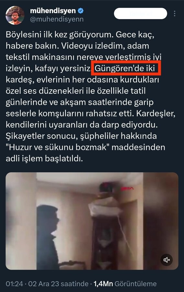Open the mühendisyen display name link
Image resolution: width=184 pixels, height=292 pixels.
pos(53,11)
